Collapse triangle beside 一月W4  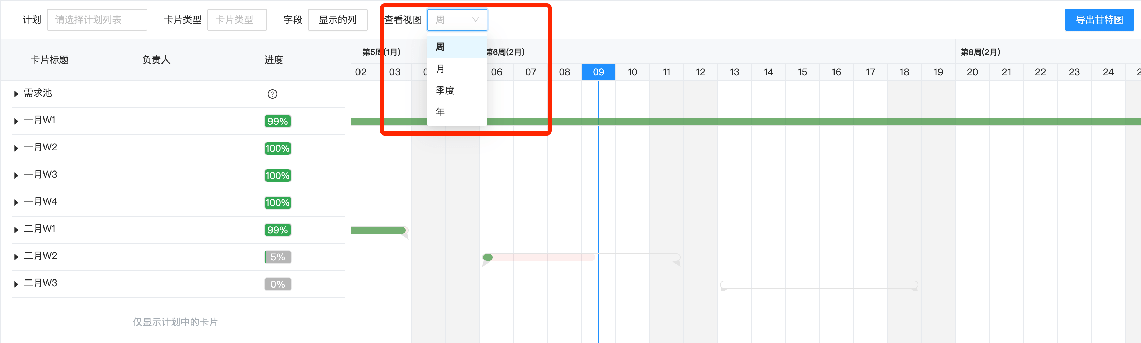(x=16, y=202)
